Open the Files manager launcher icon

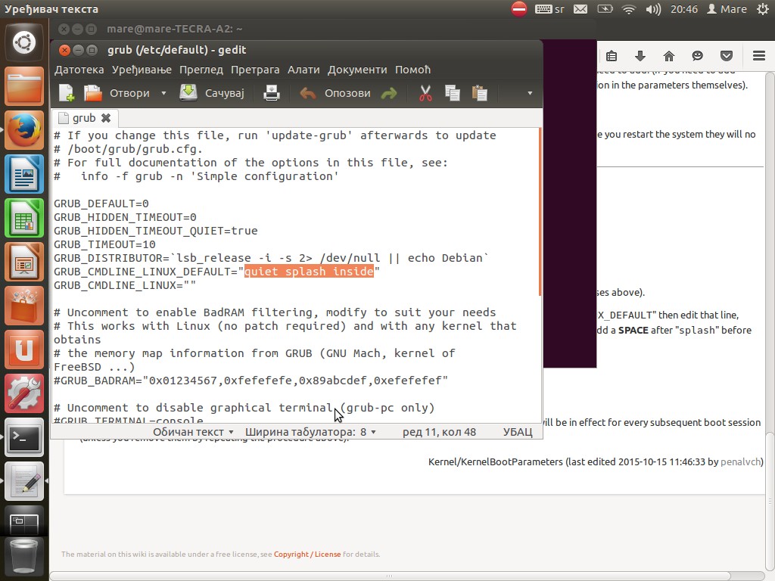[24, 86]
